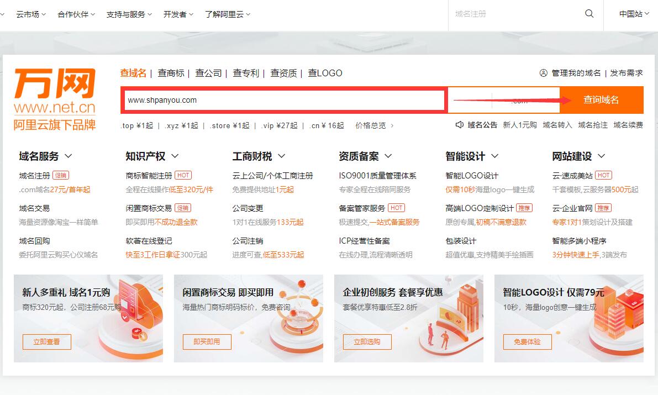Open 管理我的域名 link
This screenshot has width=658, height=395.
coord(576,73)
